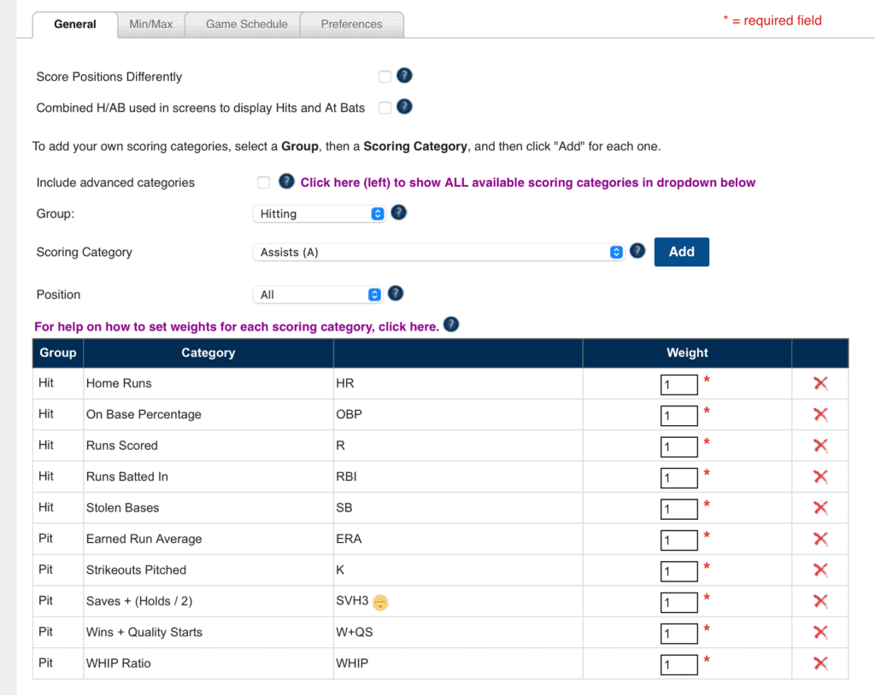Select the 'Strikeouts Pitched' category cell
Image resolution: width=875 pixels, height=695 pixels.
(208, 570)
